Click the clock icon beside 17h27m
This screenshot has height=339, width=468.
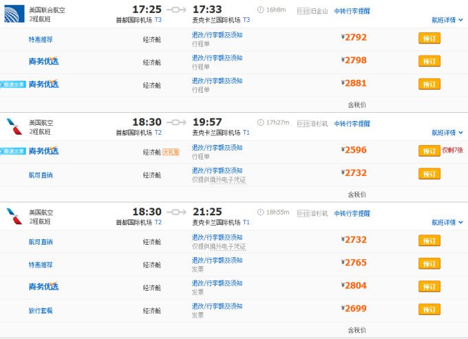260,122
